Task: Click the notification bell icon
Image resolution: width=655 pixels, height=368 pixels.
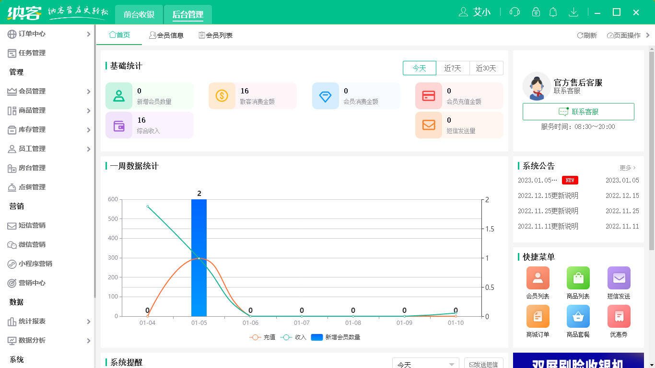Action: (x=553, y=12)
